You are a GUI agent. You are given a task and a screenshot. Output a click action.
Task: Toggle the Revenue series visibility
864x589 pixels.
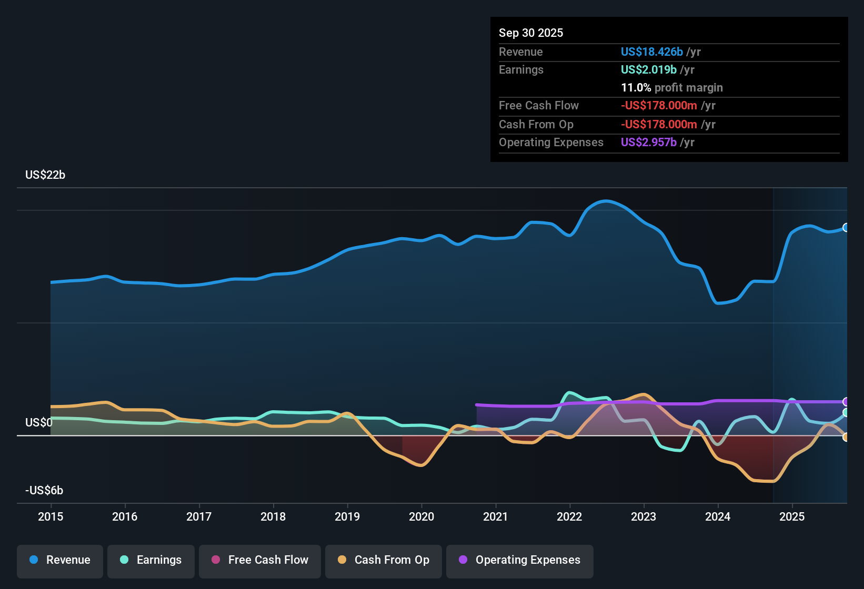pos(59,560)
